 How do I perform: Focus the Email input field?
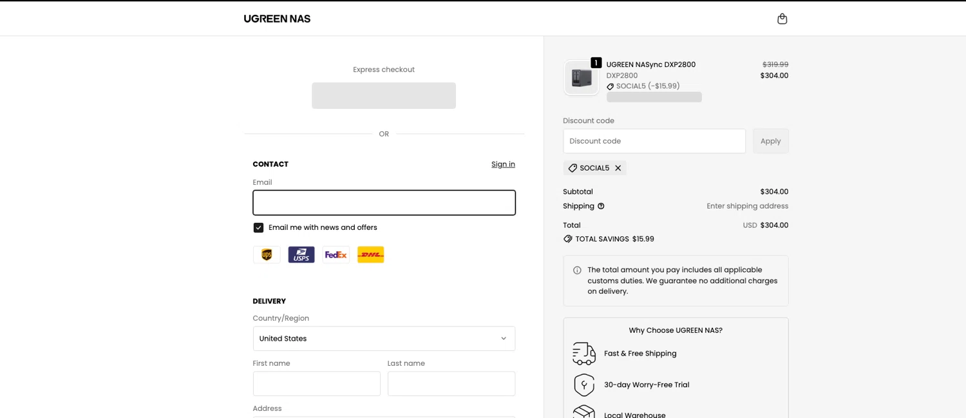(x=384, y=202)
